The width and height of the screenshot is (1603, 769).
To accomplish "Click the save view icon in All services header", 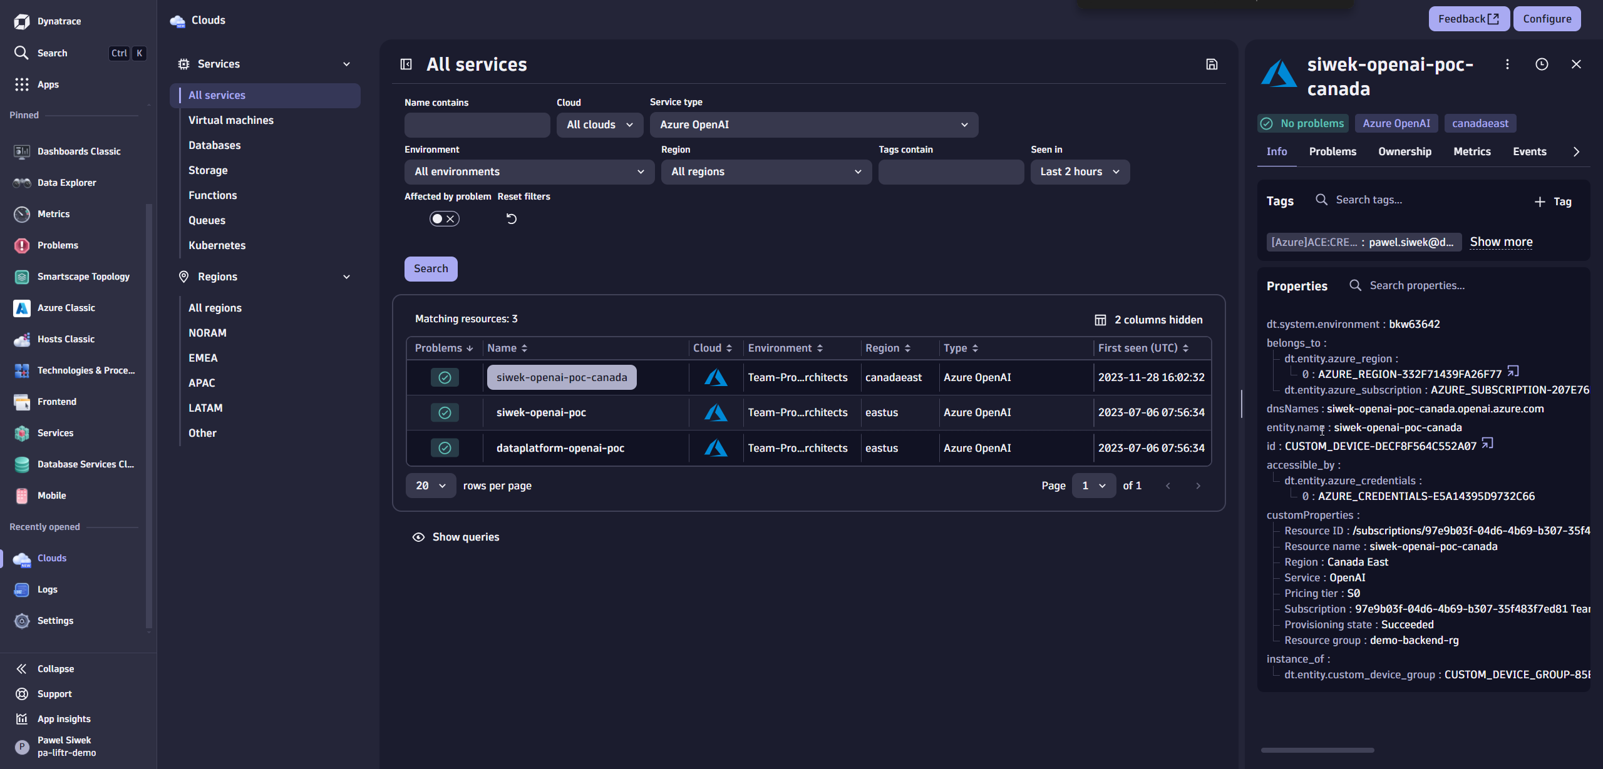I will 1212,64.
